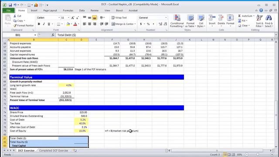Toggle Align Text Right
Screen dimensions: 279x157
[95, 24]
